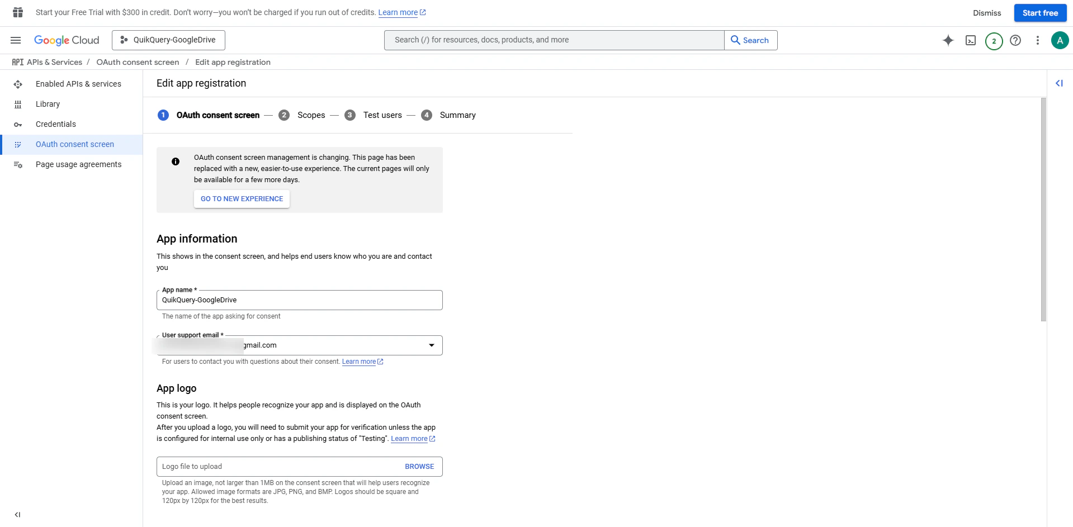Go to the Scopes step

click(x=311, y=115)
